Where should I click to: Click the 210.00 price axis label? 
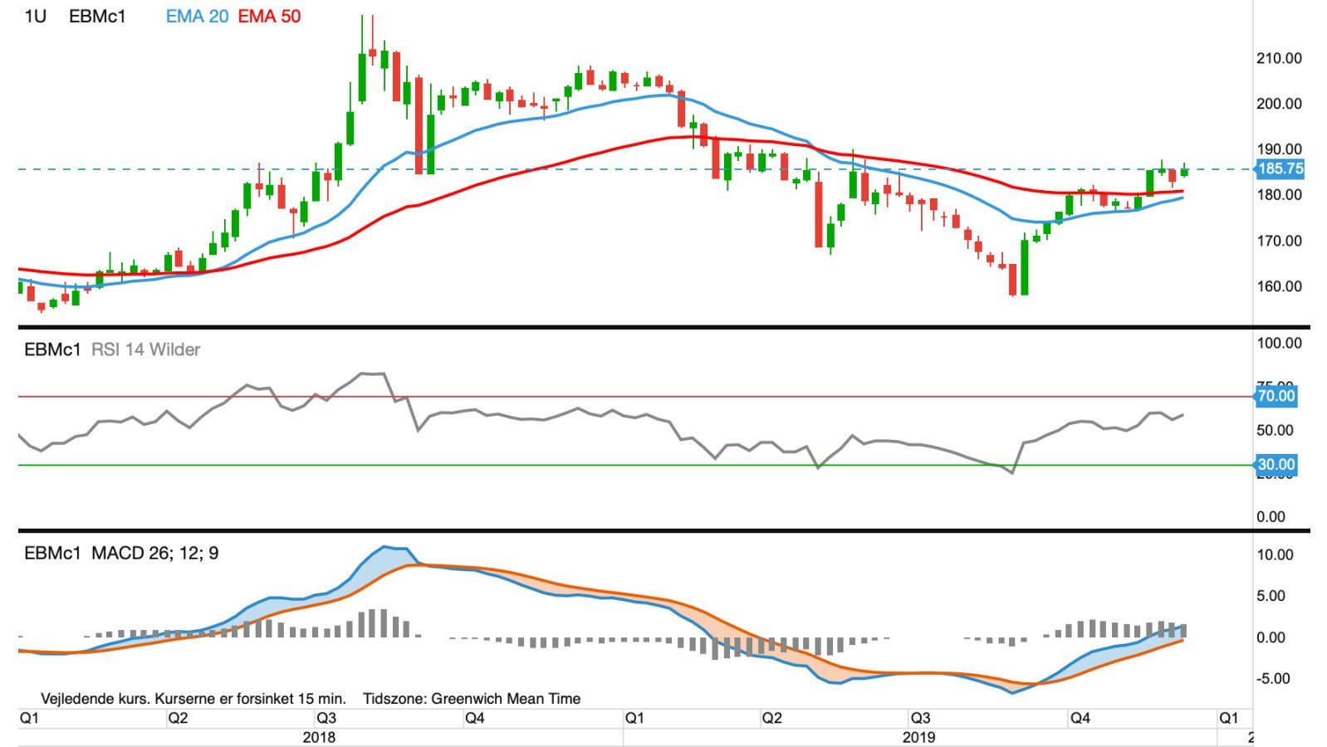pyautogui.click(x=1279, y=58)
